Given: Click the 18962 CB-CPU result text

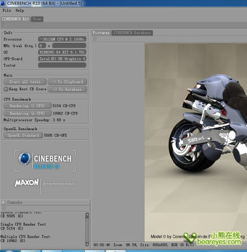Looking at the screenshot, I should [65, 113].
